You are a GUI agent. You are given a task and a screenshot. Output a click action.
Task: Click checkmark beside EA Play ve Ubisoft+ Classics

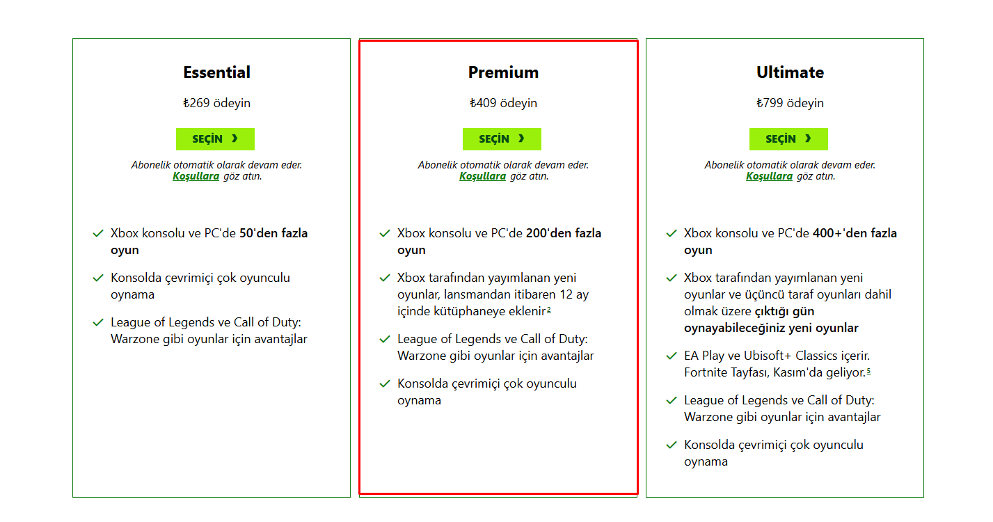672,356
